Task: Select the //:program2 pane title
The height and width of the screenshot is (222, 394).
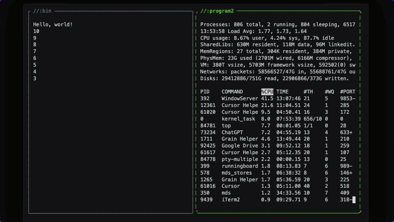Action: 217,11
